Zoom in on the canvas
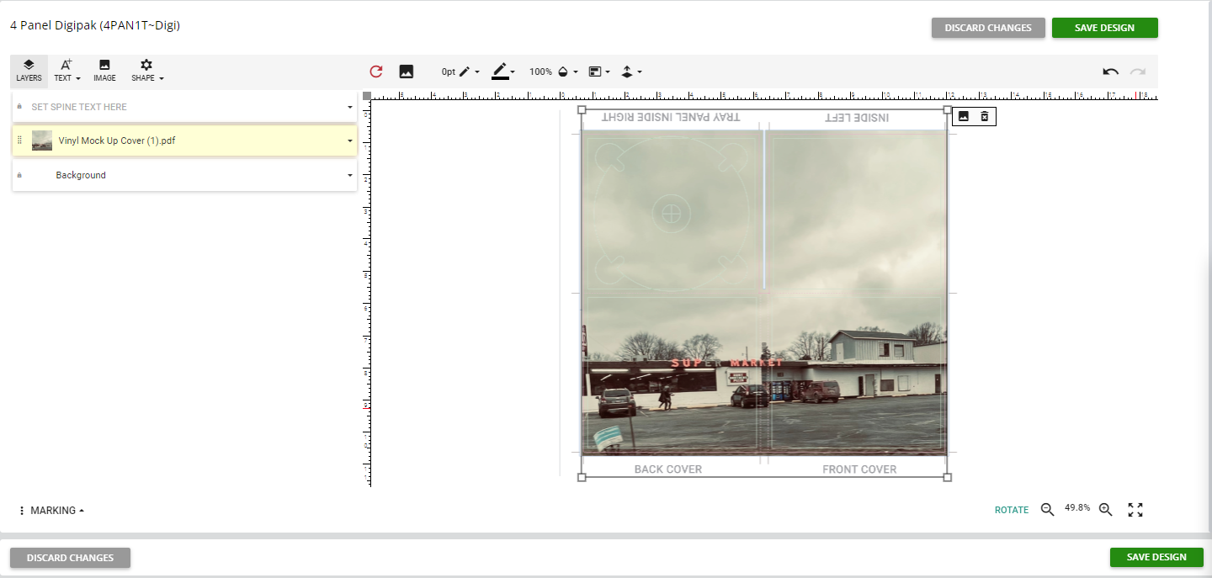The height and width of the screenshot is (578, 1212). 1106,510
